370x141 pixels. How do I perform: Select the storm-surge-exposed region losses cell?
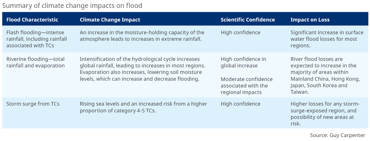325,114
